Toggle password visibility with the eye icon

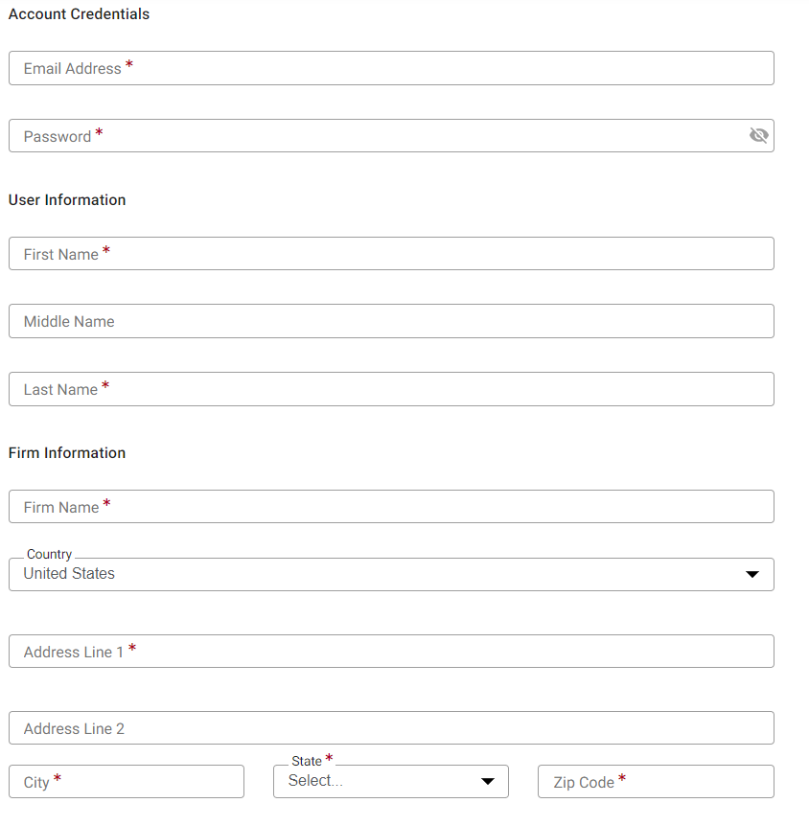pos(759,135)
